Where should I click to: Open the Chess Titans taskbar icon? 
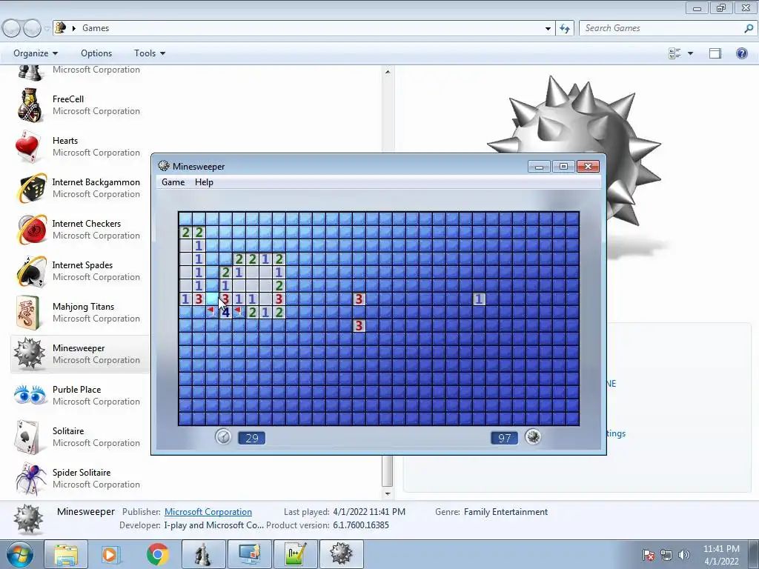coord(203,554)
